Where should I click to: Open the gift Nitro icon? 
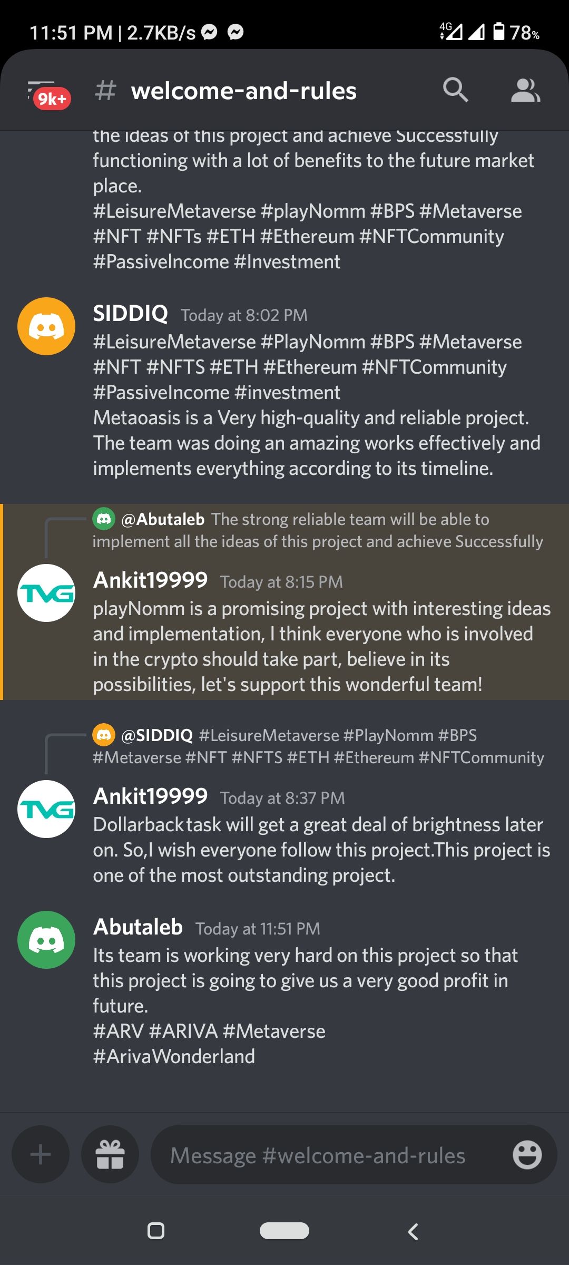(110, 1155)
